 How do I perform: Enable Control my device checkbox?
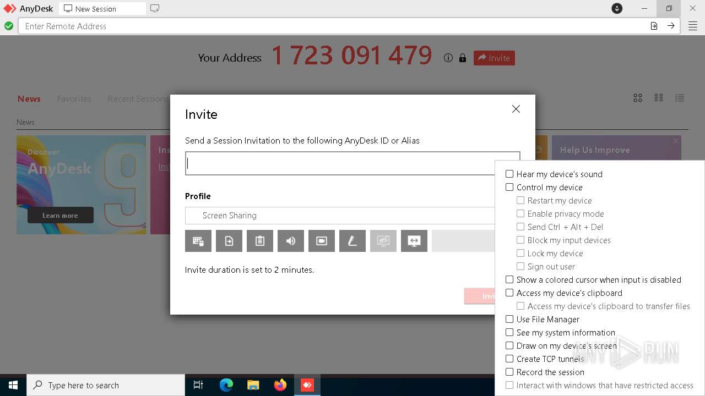click(509, 187)
